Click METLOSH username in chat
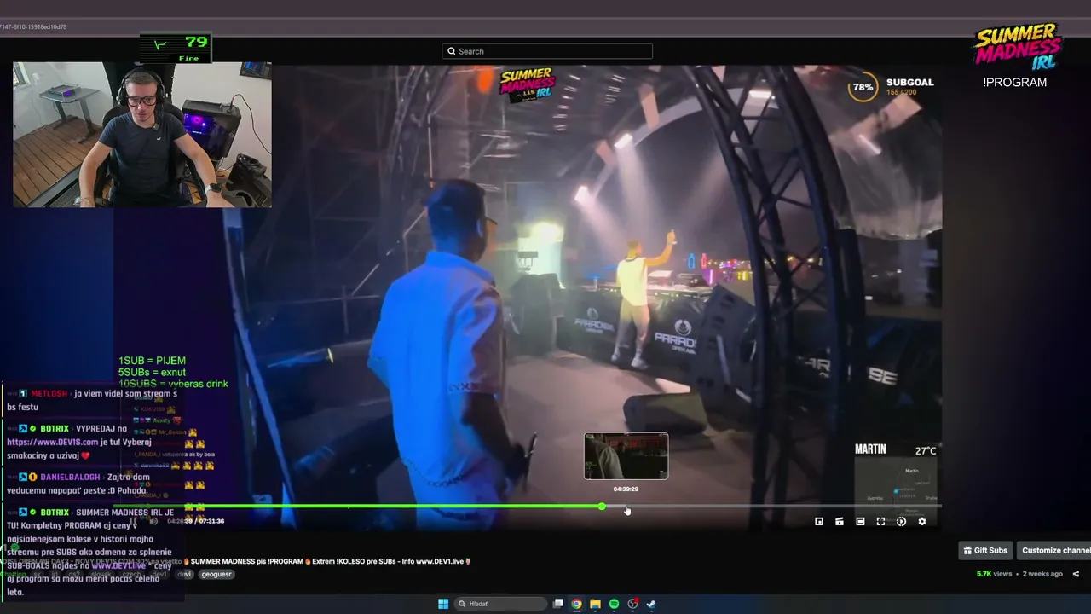 49,394
